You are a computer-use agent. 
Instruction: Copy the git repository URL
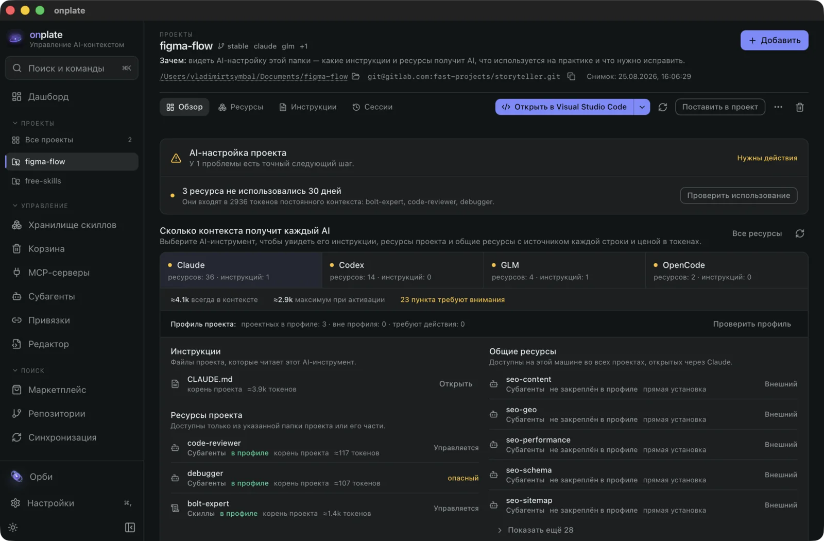click(x=571, y=76)
